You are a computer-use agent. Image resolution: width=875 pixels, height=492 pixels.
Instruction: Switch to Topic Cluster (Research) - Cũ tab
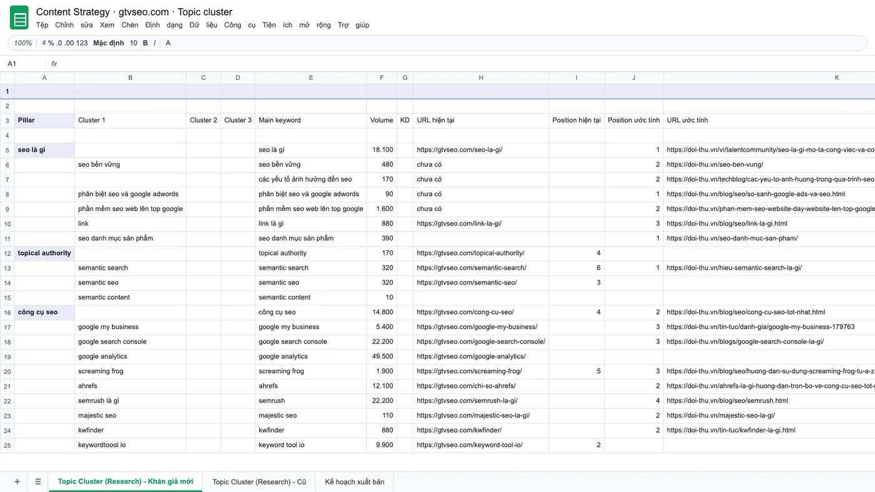(x=259, y=481)
